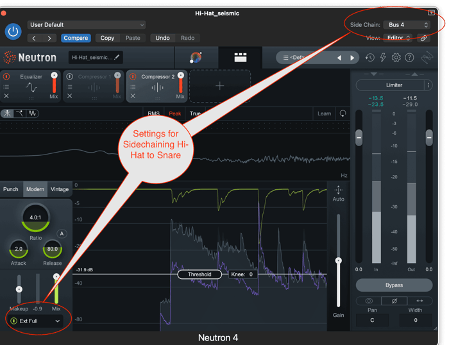Image resolution: width=449 pixels, height=345 pixels.
Task: Select the waveform view icon
Action: point(32,114)
